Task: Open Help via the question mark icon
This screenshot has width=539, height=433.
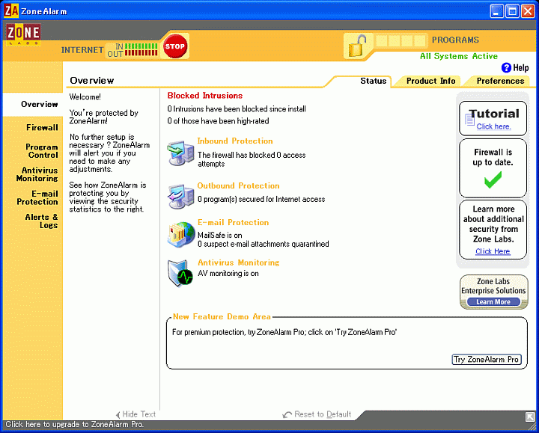Action: pos(506,67)
